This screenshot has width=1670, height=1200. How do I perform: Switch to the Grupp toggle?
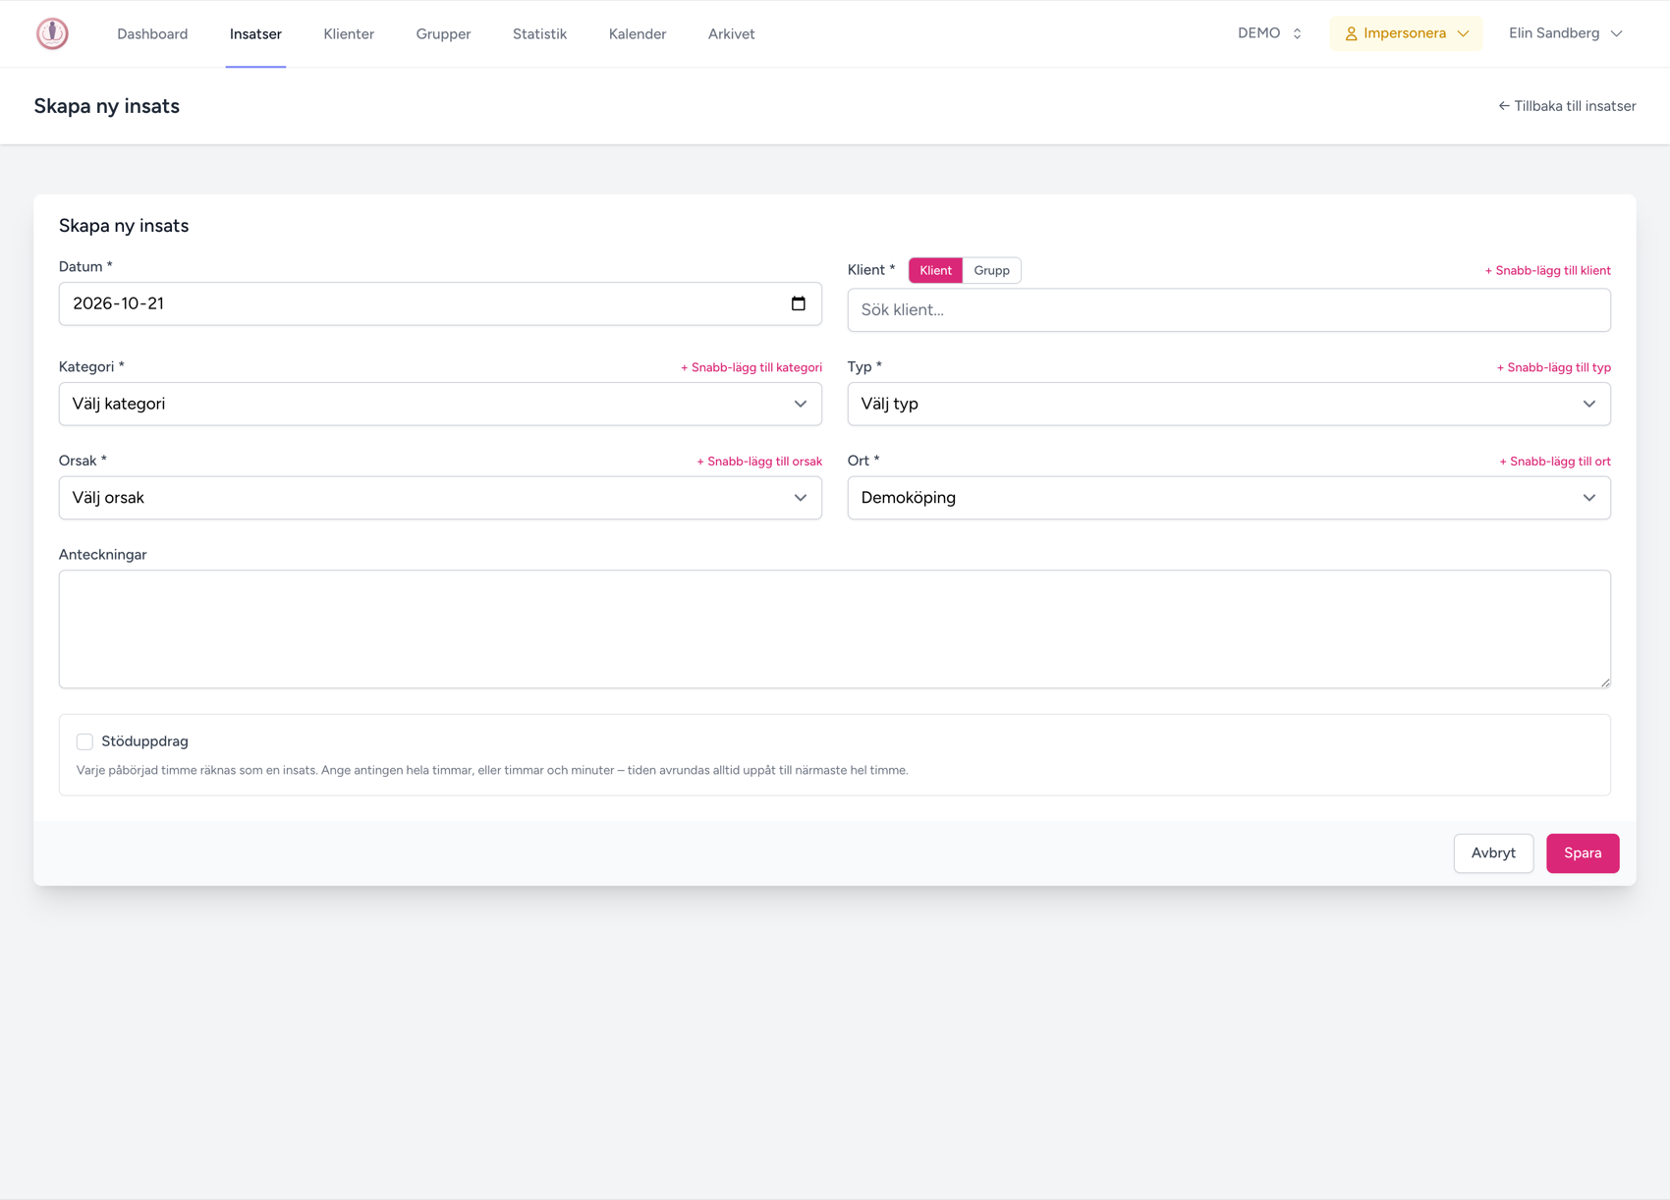(991, 270)
